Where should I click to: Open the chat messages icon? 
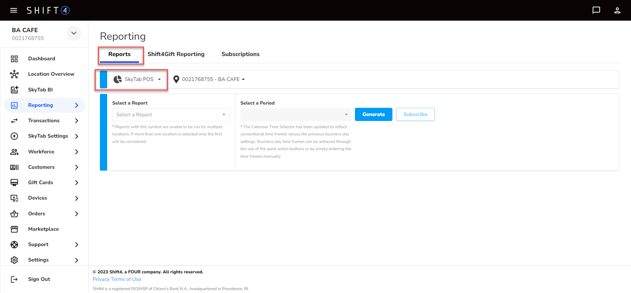596,10
